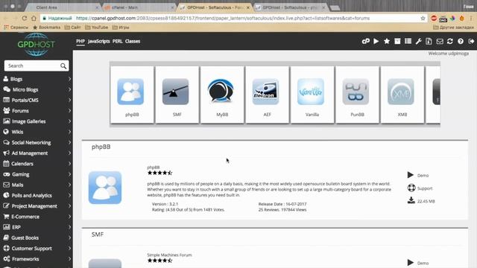Expand the Portals/CMS category
This screenshot has height=268, width=477.
coord(37,100)
